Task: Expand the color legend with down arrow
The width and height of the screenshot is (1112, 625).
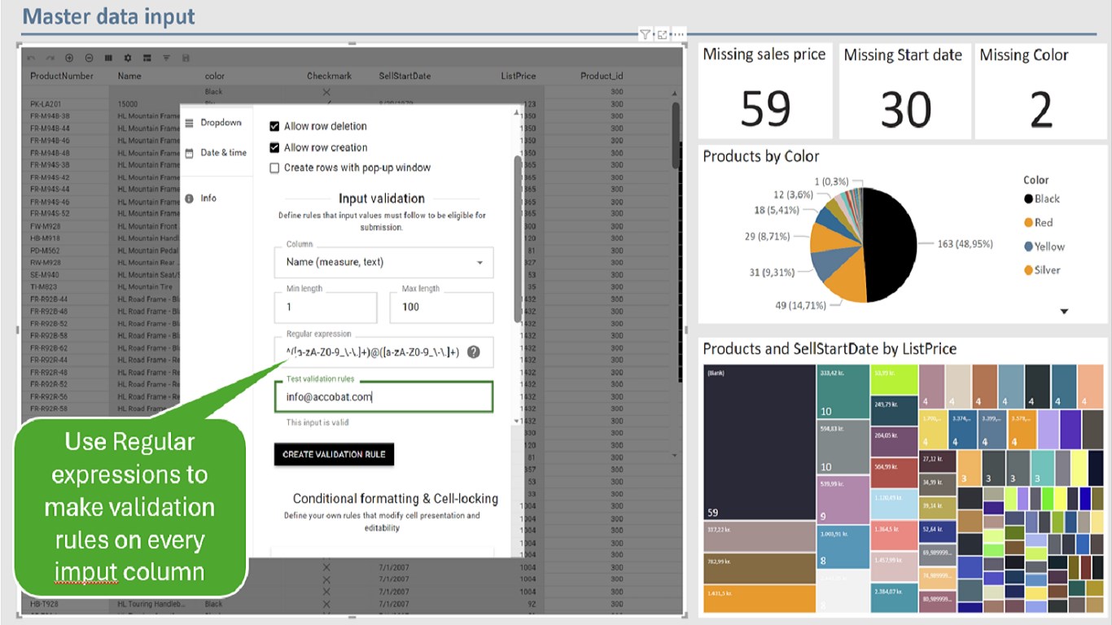Action: [1063, 312]
